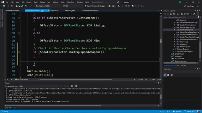The image size is (202, 113).
Task: Switch to the WeaponType.h editor tab
Action: pyautogui.click(x=70, y=11)
